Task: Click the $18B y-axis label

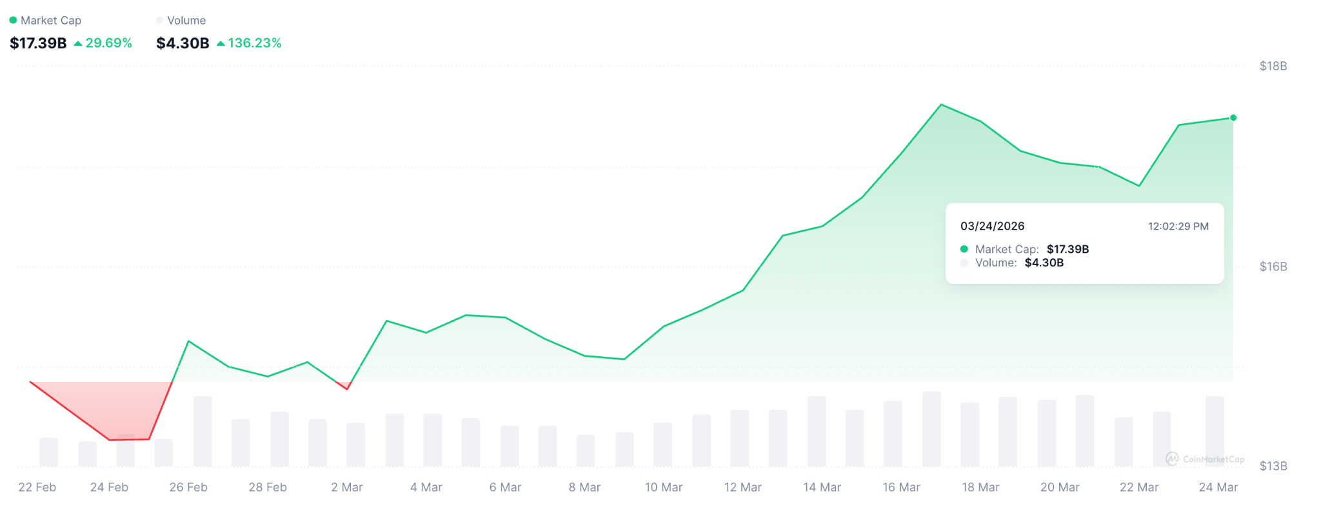Action: tap(1273, 66)
